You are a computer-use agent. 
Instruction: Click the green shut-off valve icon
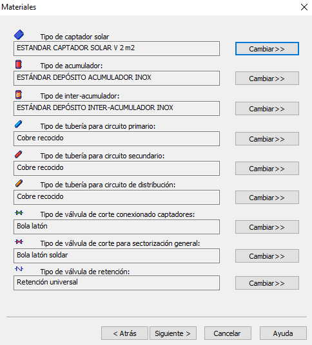[19, 213]
